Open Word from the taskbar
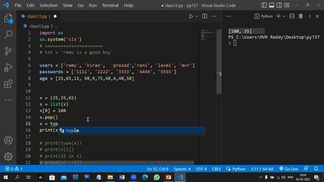 coord(121,177)
